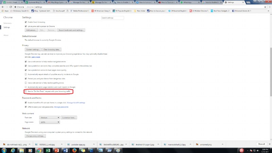Click the Customize fonts button
This screenshot has width=272, height=153.
[x=69, y=118]
